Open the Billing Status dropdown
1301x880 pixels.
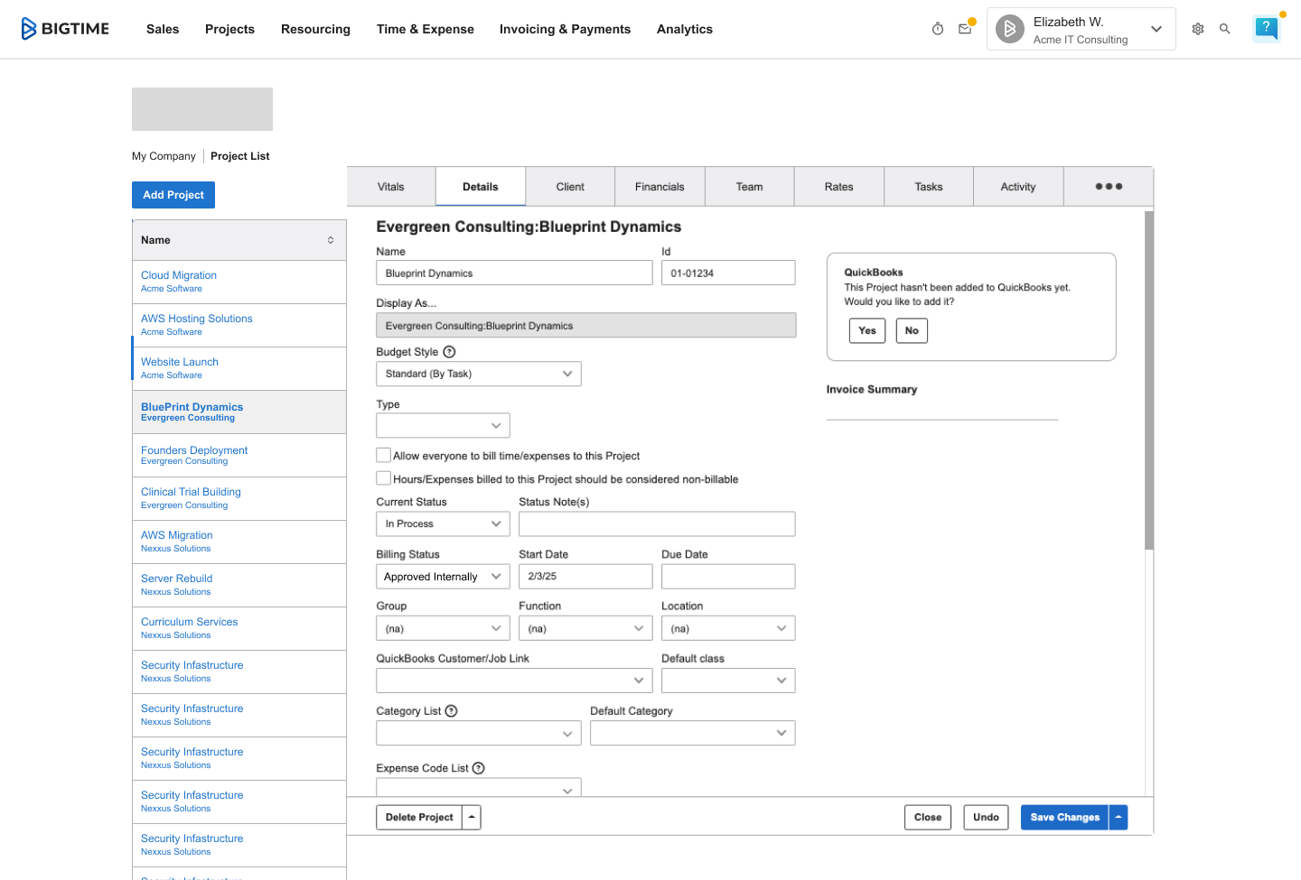(x=443, y=577)
